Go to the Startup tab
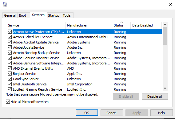This screenshot has width=175, height=119. [x=54, y=15]
